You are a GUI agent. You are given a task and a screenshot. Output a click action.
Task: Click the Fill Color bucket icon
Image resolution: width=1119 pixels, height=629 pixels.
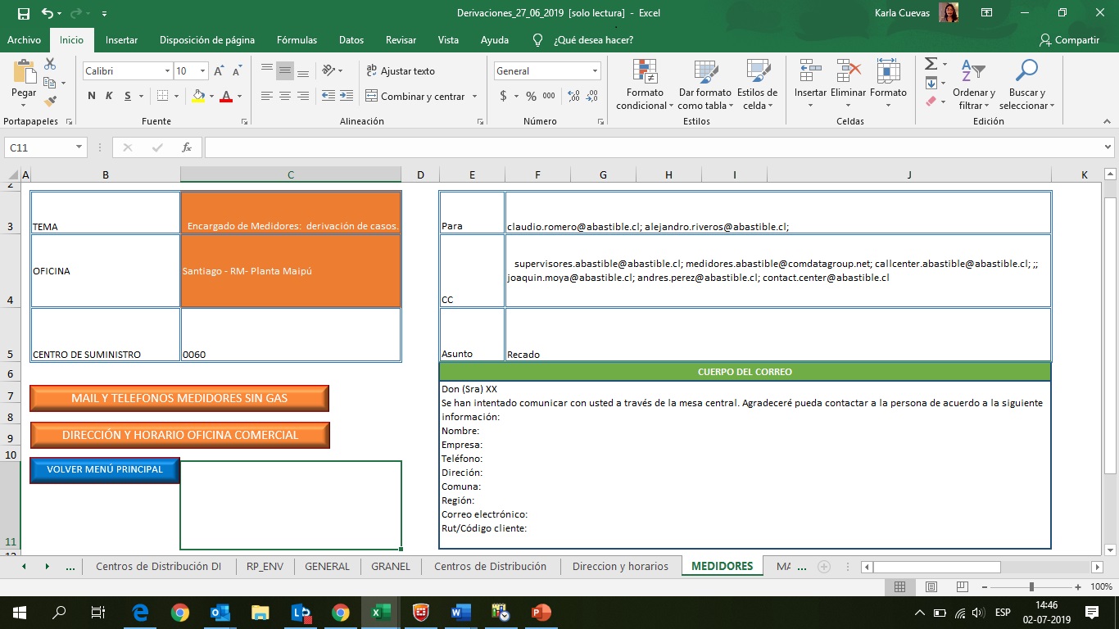pos(198,96)
